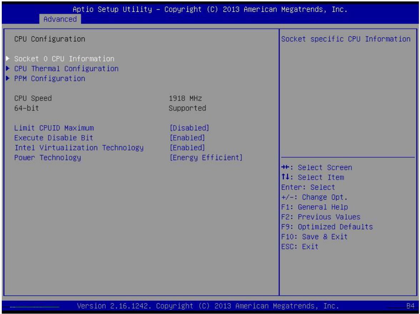
Task: Expand CPU Thermal Configuration entry
Action: [66, 68]
